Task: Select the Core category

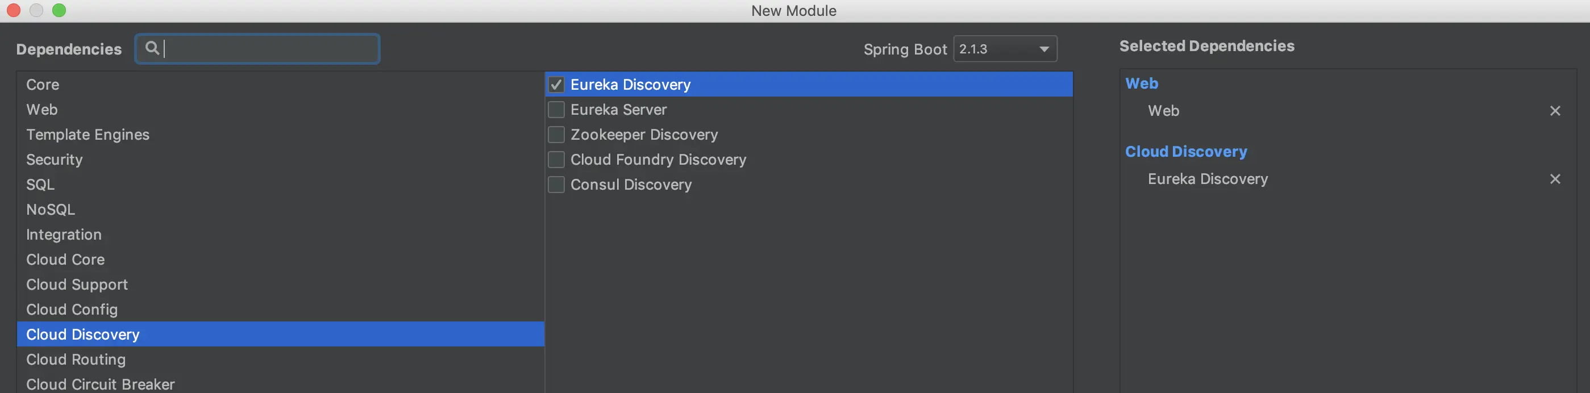Action: click(280, 85)
